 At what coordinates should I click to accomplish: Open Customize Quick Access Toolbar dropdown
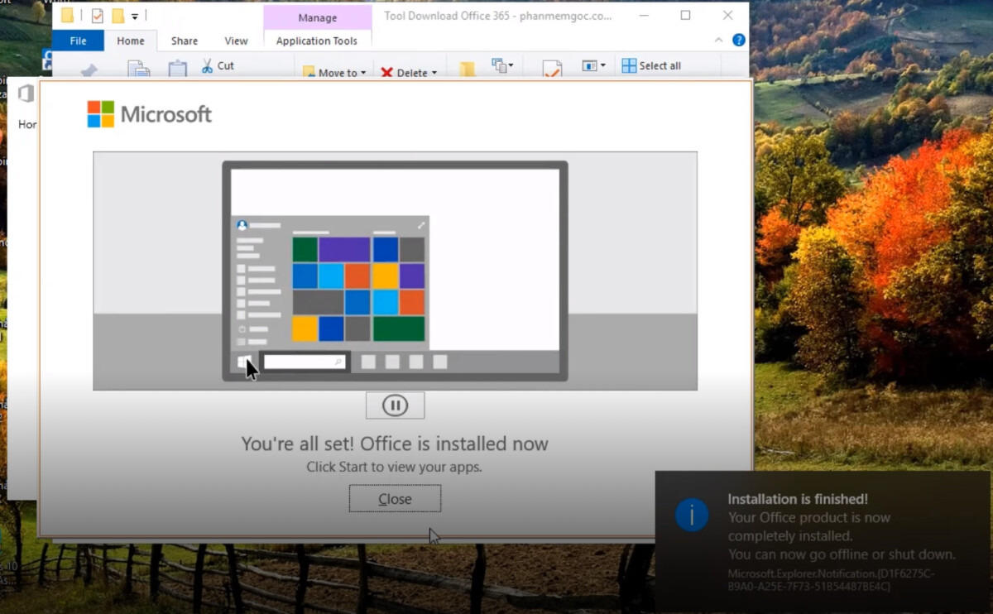coord(135,16)
